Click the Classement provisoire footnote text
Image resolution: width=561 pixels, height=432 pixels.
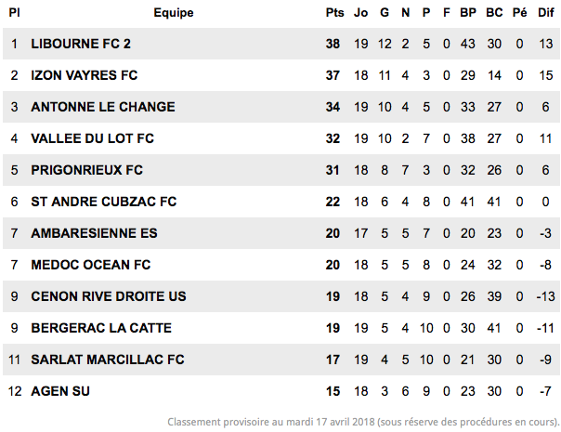coord(363,422)
